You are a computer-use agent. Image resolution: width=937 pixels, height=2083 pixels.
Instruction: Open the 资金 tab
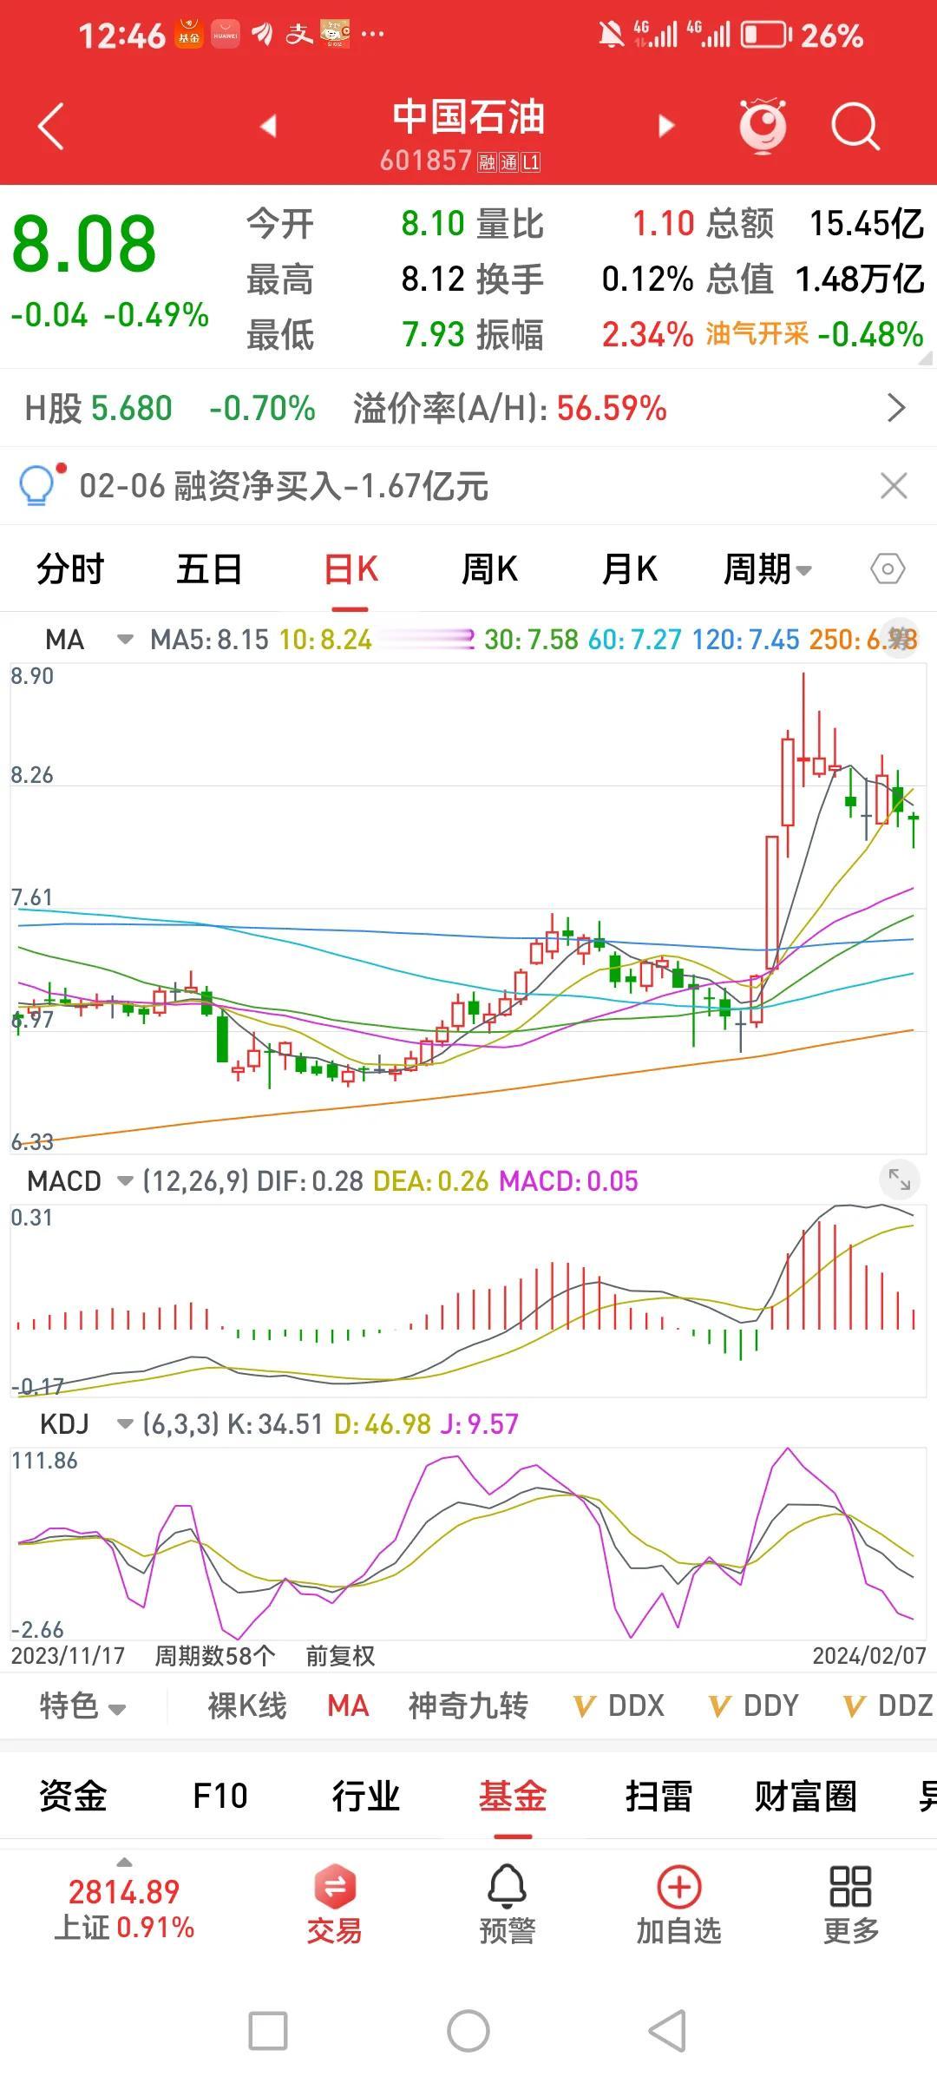(73, 1796)
